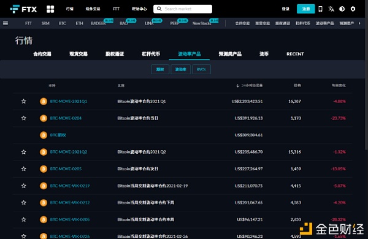Viewport: 368px width, 239px height.
Task: Click Bitcoin icon of BTC-MOVE-2021Q2
Action: pos(43,152)
